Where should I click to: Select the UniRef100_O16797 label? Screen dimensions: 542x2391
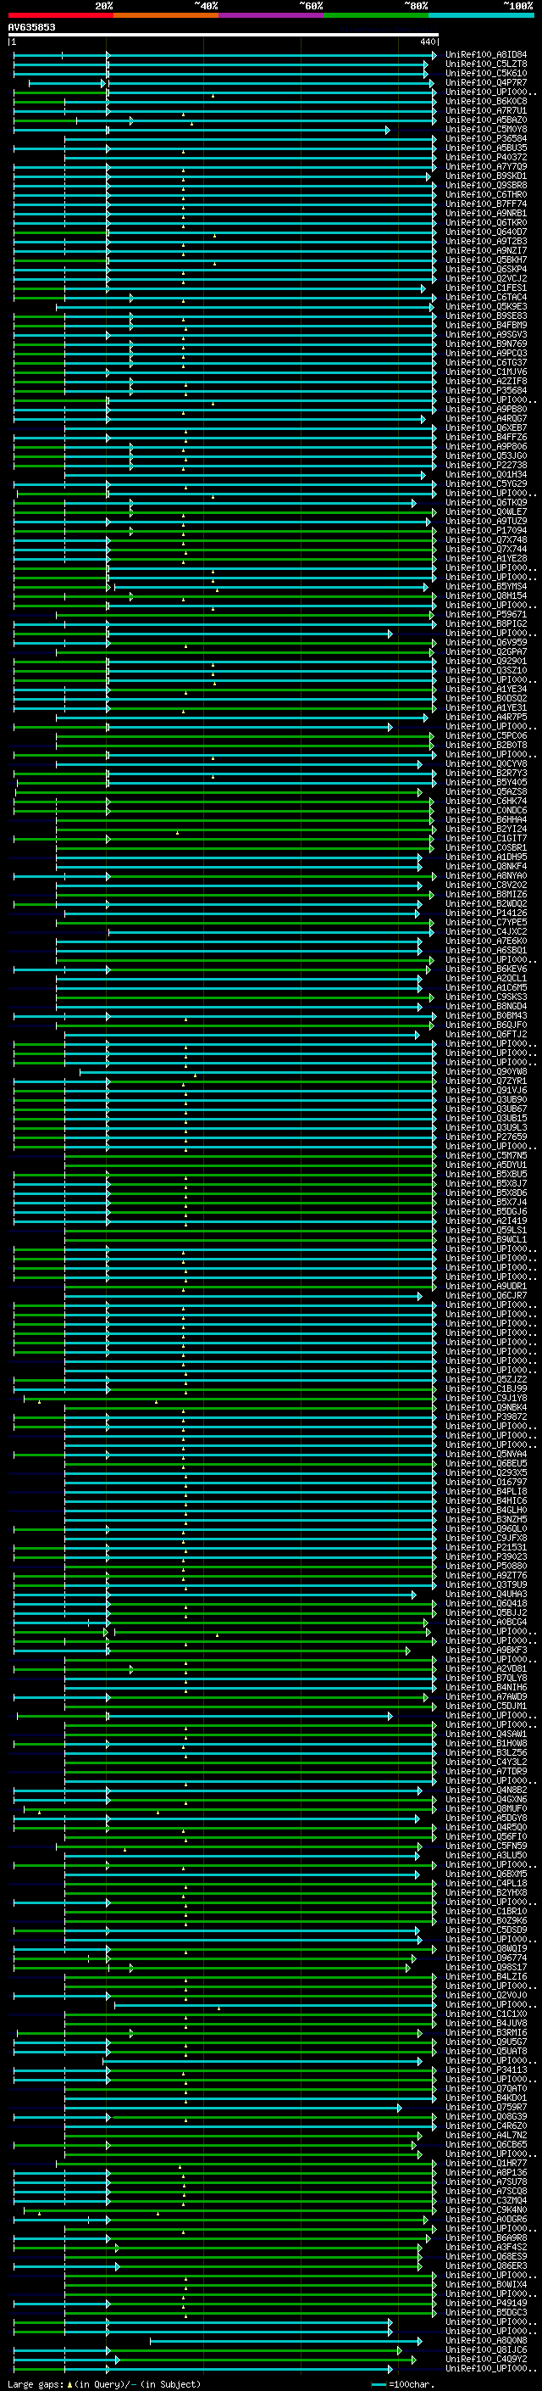[486, 1482]
